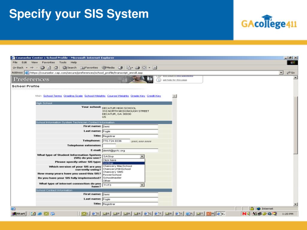
Task: Switch to taskbar window labeled F.
Action: point(117,214)
